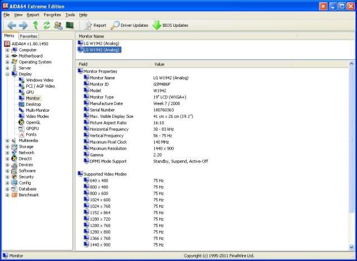
Task: Select Video Modes in the tree
Action: click(x=37, y=116)
